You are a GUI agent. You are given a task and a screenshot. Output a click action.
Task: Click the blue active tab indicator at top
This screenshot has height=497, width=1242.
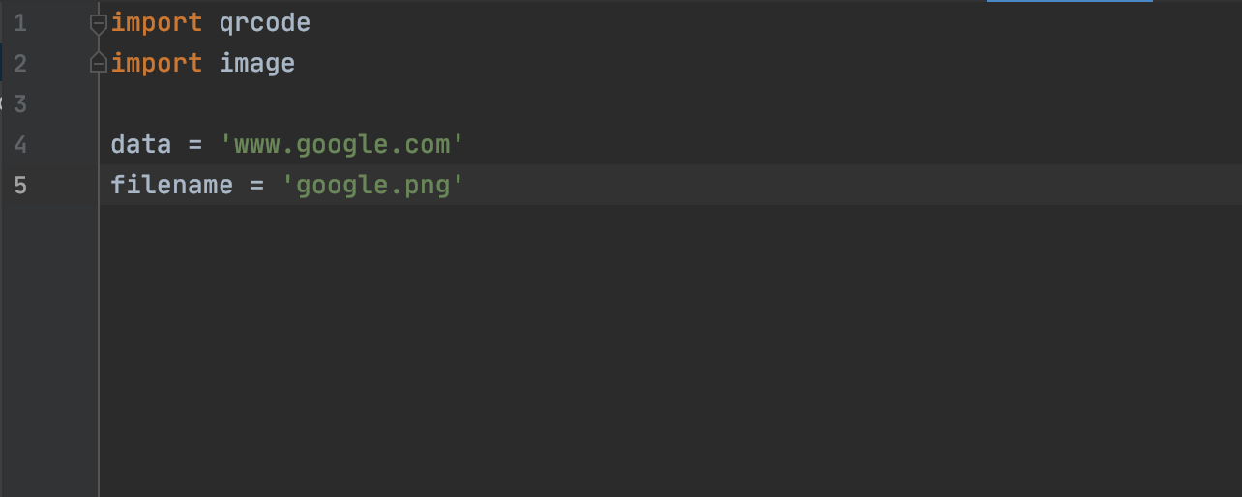click(x=1069, y=2)
